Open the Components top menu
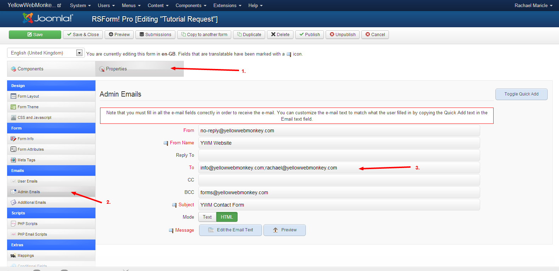The image size is (559, 271). coord(191,5)
